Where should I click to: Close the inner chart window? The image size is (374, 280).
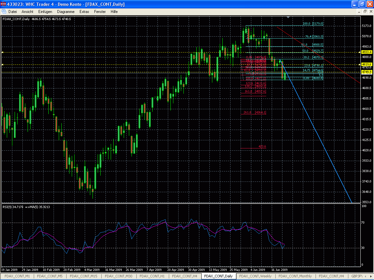click(x=371, y=11)
